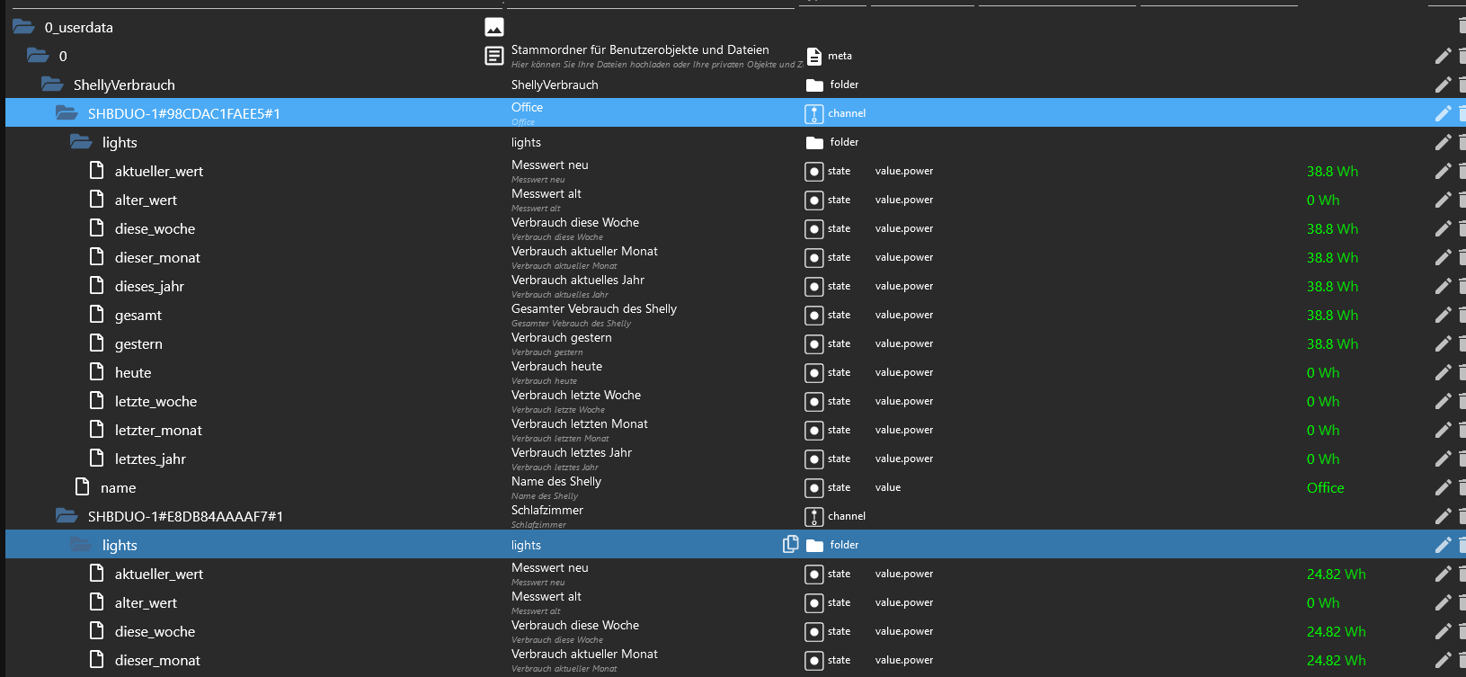Viewport: 1466px width, 677px height.
Task: Click the green Office value of name
Action: coord(1325,487)
